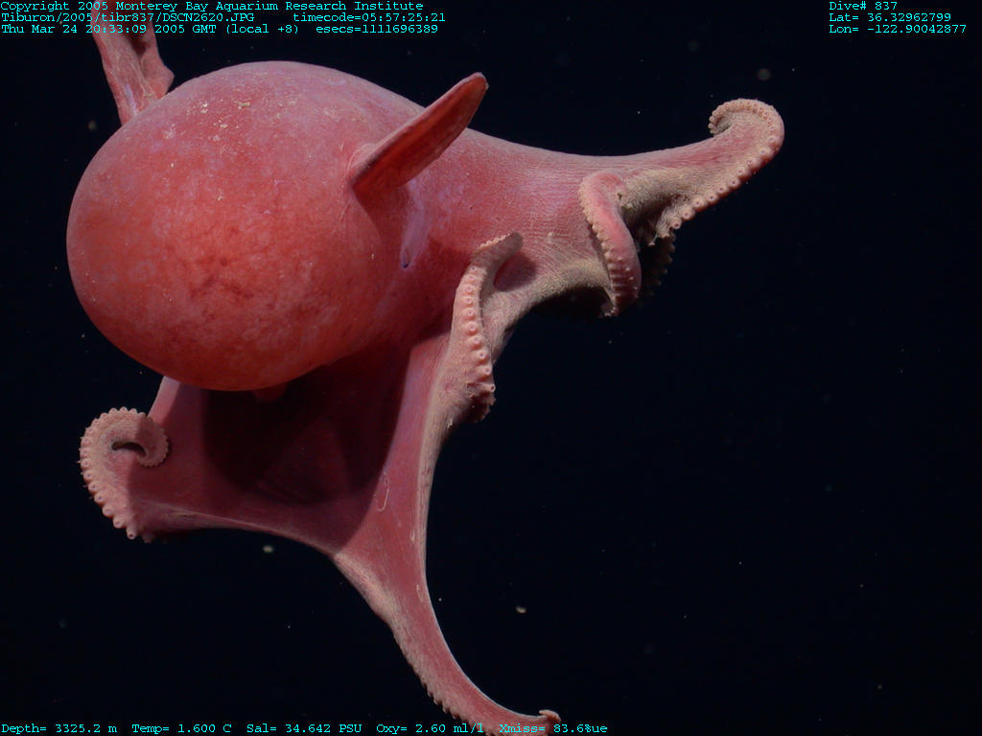Select the Xmiss= 83.6% reading

[546, 728]
